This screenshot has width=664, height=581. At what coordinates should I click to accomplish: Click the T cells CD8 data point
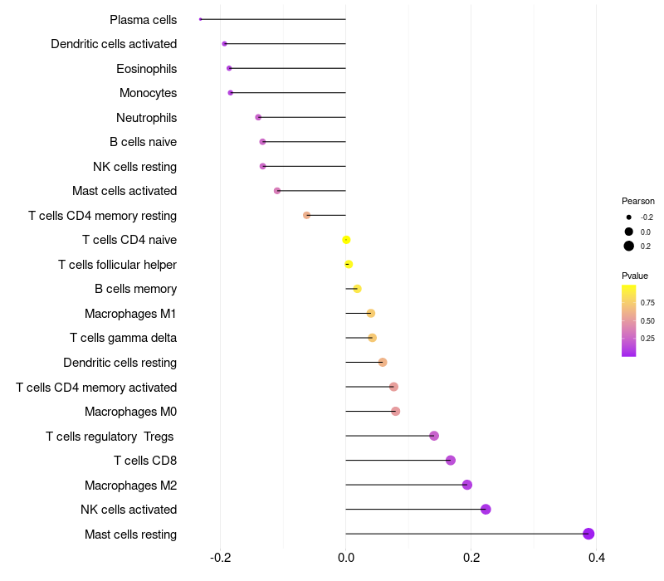coord(451,461)
